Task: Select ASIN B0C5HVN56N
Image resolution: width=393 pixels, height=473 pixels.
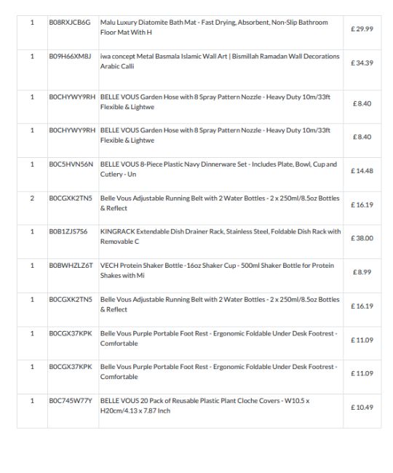Action: (71, 164)
